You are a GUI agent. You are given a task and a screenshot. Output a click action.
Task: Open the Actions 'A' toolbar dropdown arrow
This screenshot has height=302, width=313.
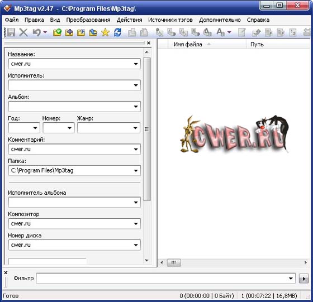(229, 32)
